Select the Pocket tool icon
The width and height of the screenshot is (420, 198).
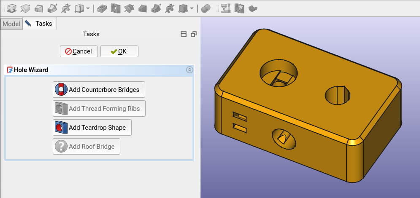click(102, 8)
